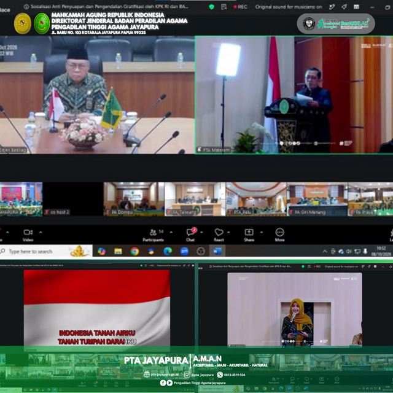This screenshot has width=393, height=393.
Task: Select the PTA_Palu participant tile
Action: point(256,199)
